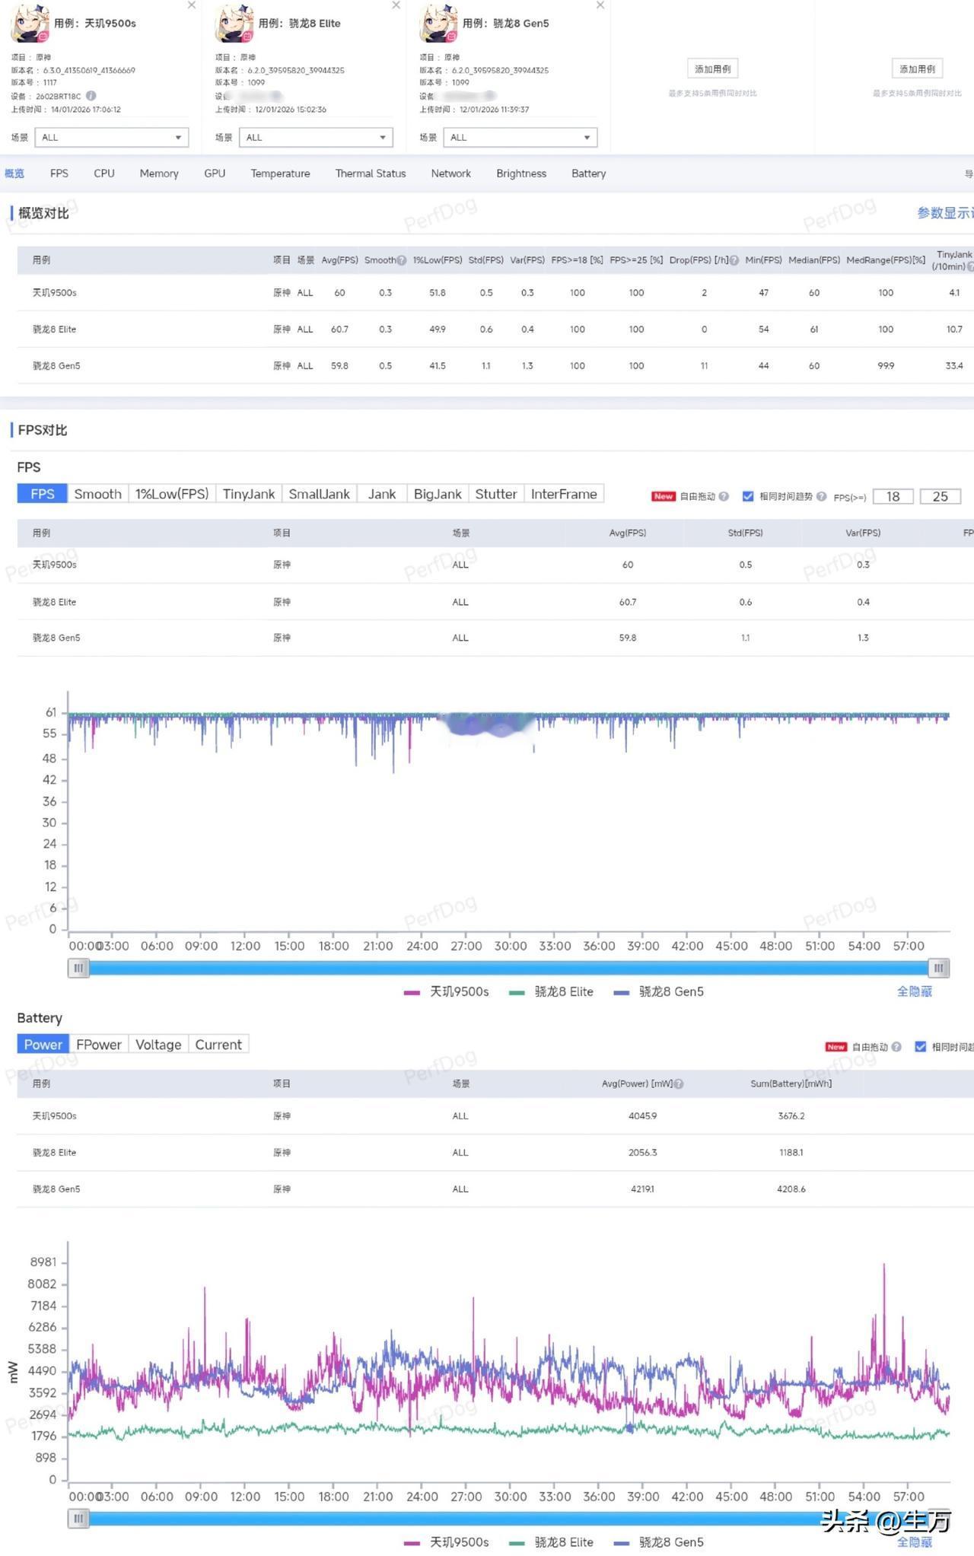Click the help icon beside Avg(Power) [mW] header
The width and height of the screenshot is (974, 1556).
679,1083
